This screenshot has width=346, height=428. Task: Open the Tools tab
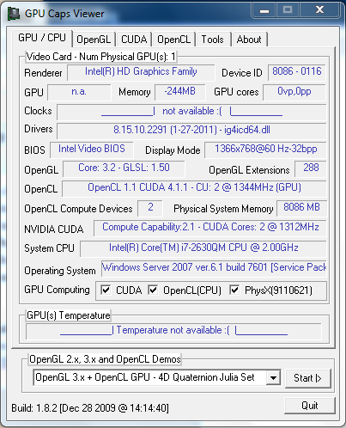coord(213,40)
